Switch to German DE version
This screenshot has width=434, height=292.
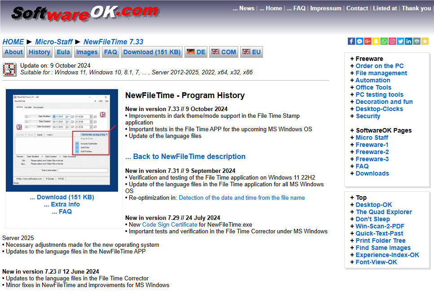[196, 52]
